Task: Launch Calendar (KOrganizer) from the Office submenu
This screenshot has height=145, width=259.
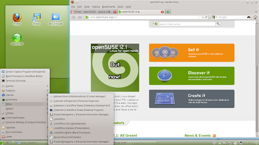Action: pyautogui.click(x=81, y=101)
